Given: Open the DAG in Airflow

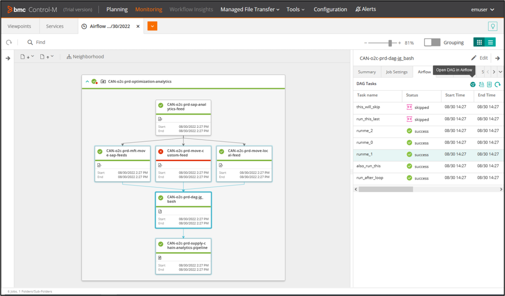Looking at the screenshot, I should click(x=473, y=84).
